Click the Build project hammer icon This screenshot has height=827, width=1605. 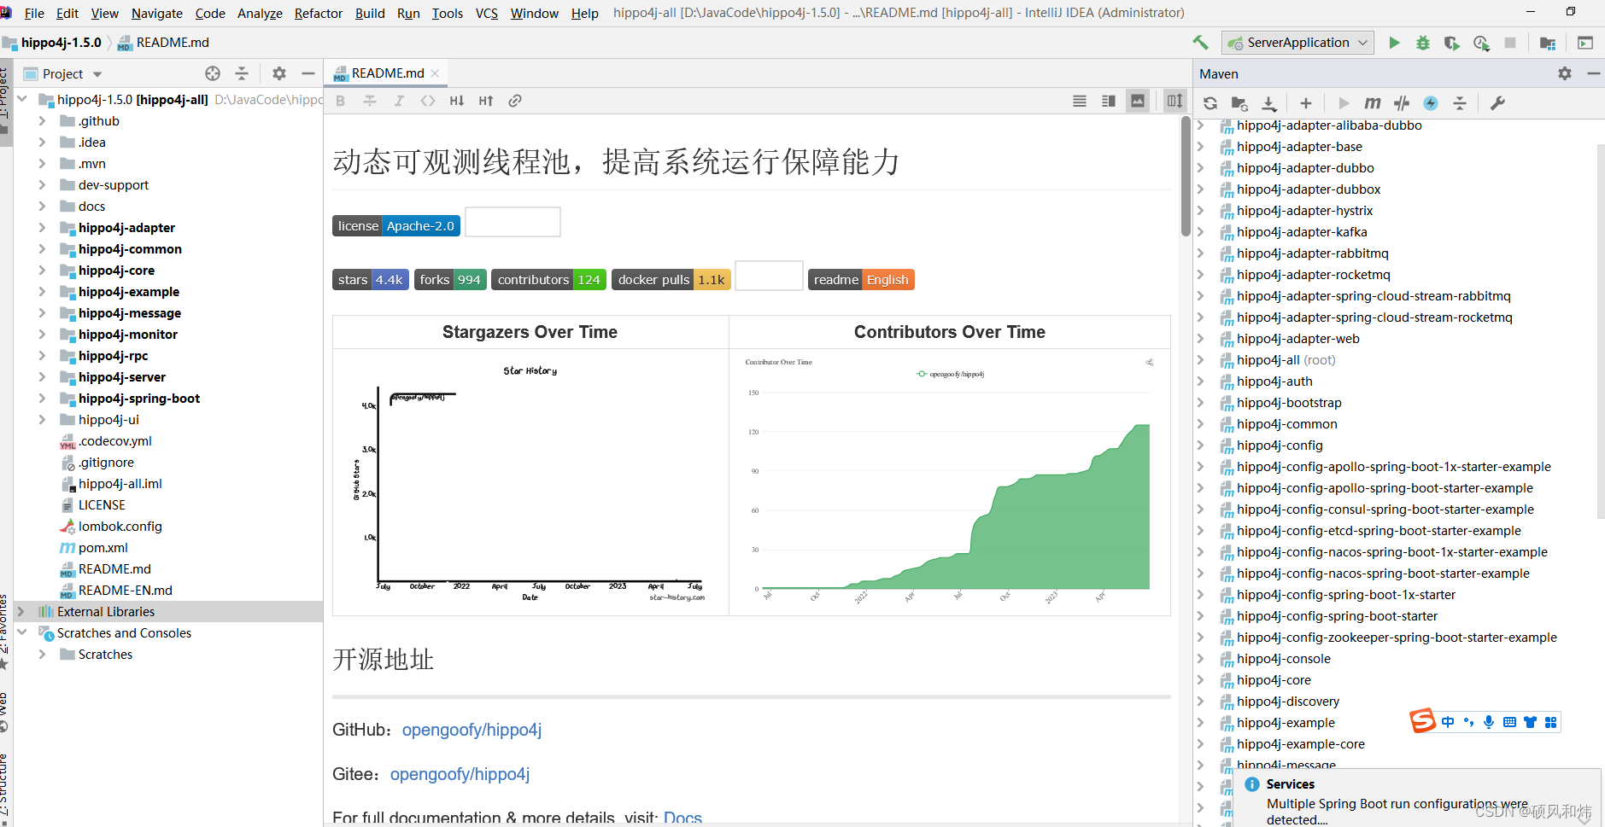point(1200,43)
